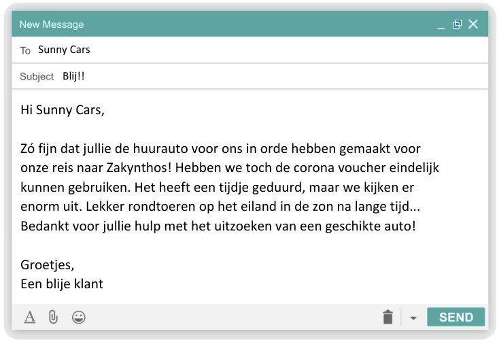Click the Subject label
Viewport: 499px width, 342px height.
click(37, 77)
